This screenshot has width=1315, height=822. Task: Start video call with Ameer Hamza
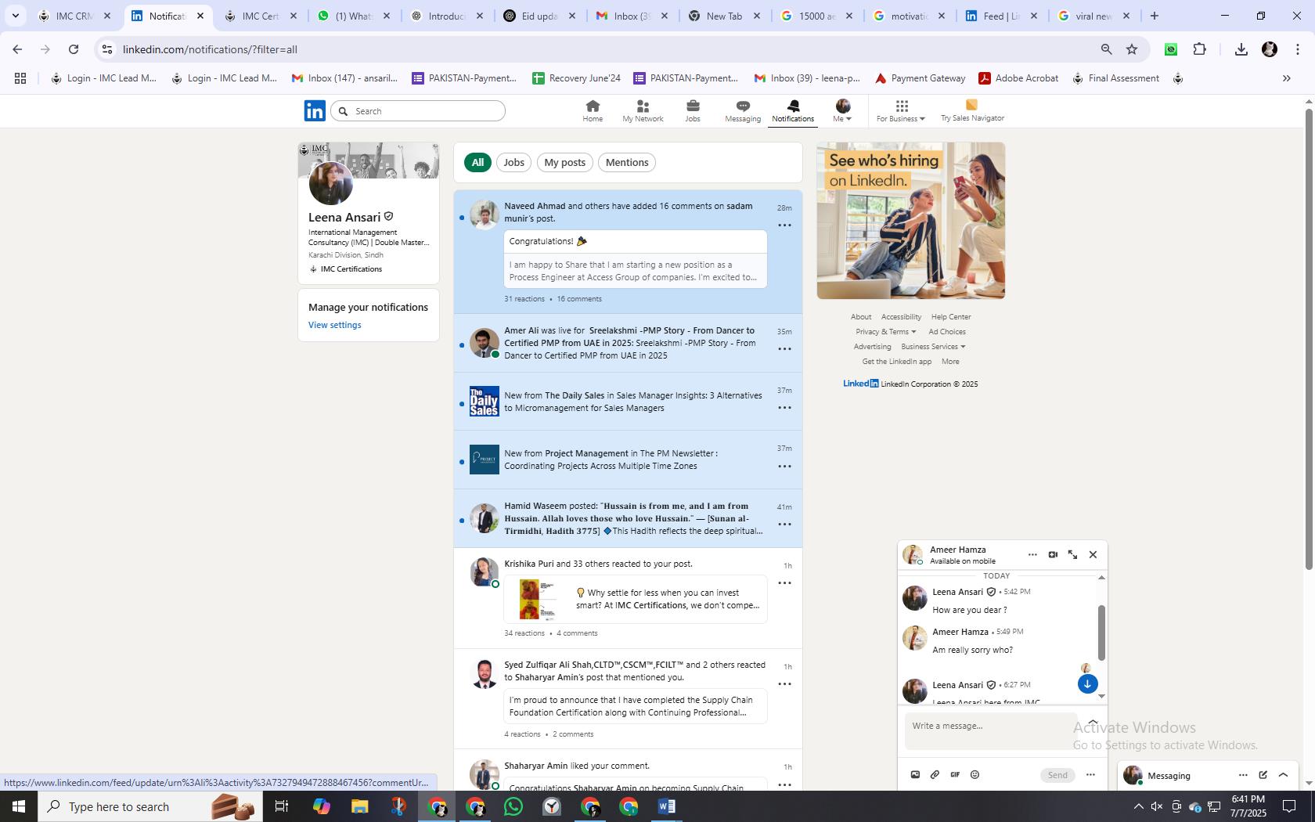(1053, 554)
